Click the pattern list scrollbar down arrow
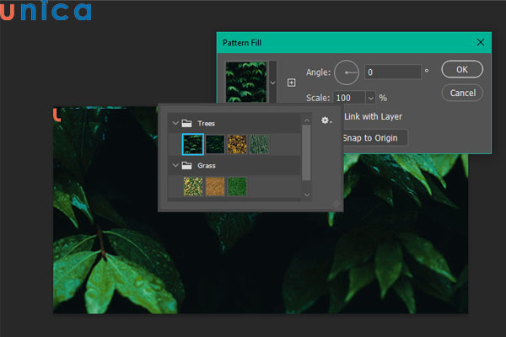Screen dimensions: 506x337 pyautogui.click(x=306, y=195)
